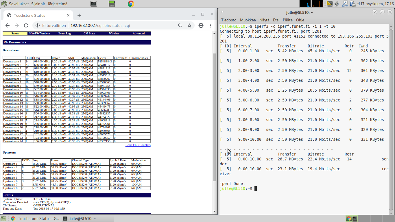
Task: Open the Chrome three-dot menu
Action: (211, 25)
